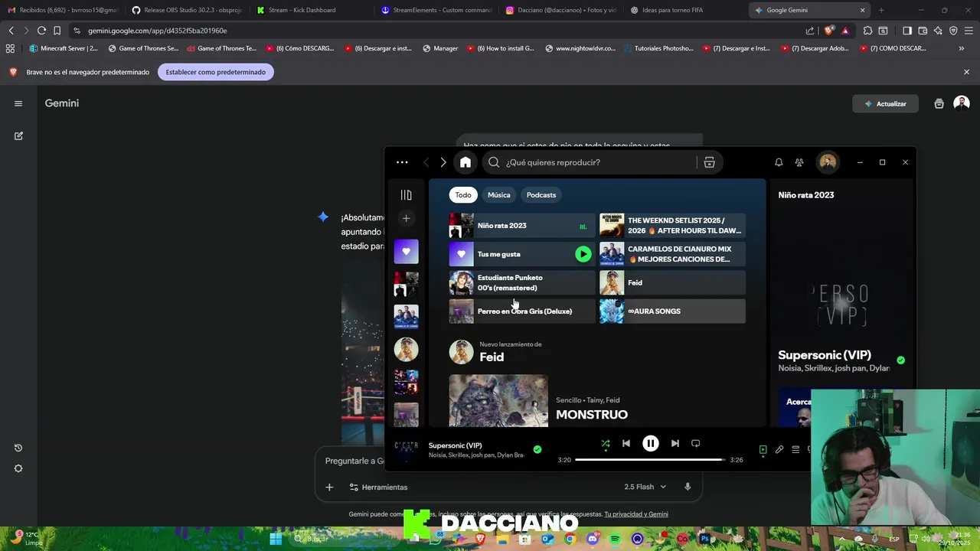Open Herramientas in Gemini prompt box

point(378,487)
